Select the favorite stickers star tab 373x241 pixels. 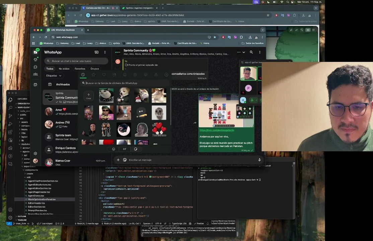click(x=93, y=75)
